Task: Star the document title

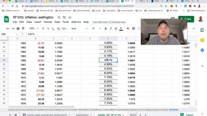Action: pos(59,17)
